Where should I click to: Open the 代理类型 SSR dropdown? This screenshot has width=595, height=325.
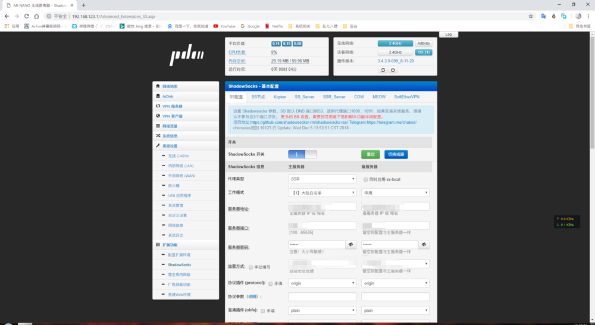[322, 179]
